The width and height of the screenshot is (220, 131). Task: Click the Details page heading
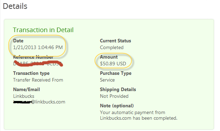15,6
